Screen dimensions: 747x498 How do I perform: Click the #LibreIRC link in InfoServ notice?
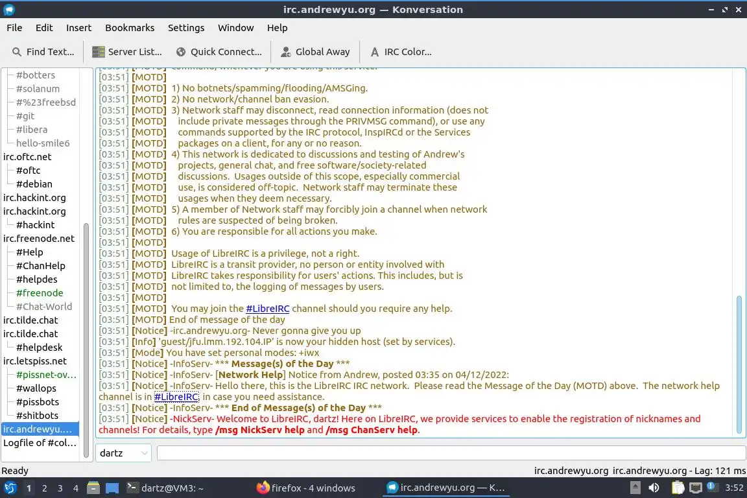tap(176, 397)
